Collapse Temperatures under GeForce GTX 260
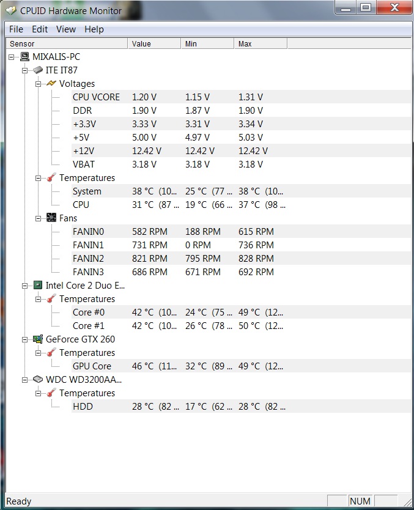Viewport: 414px width, 510px height. pyautogui.click(x=38, y=353)
